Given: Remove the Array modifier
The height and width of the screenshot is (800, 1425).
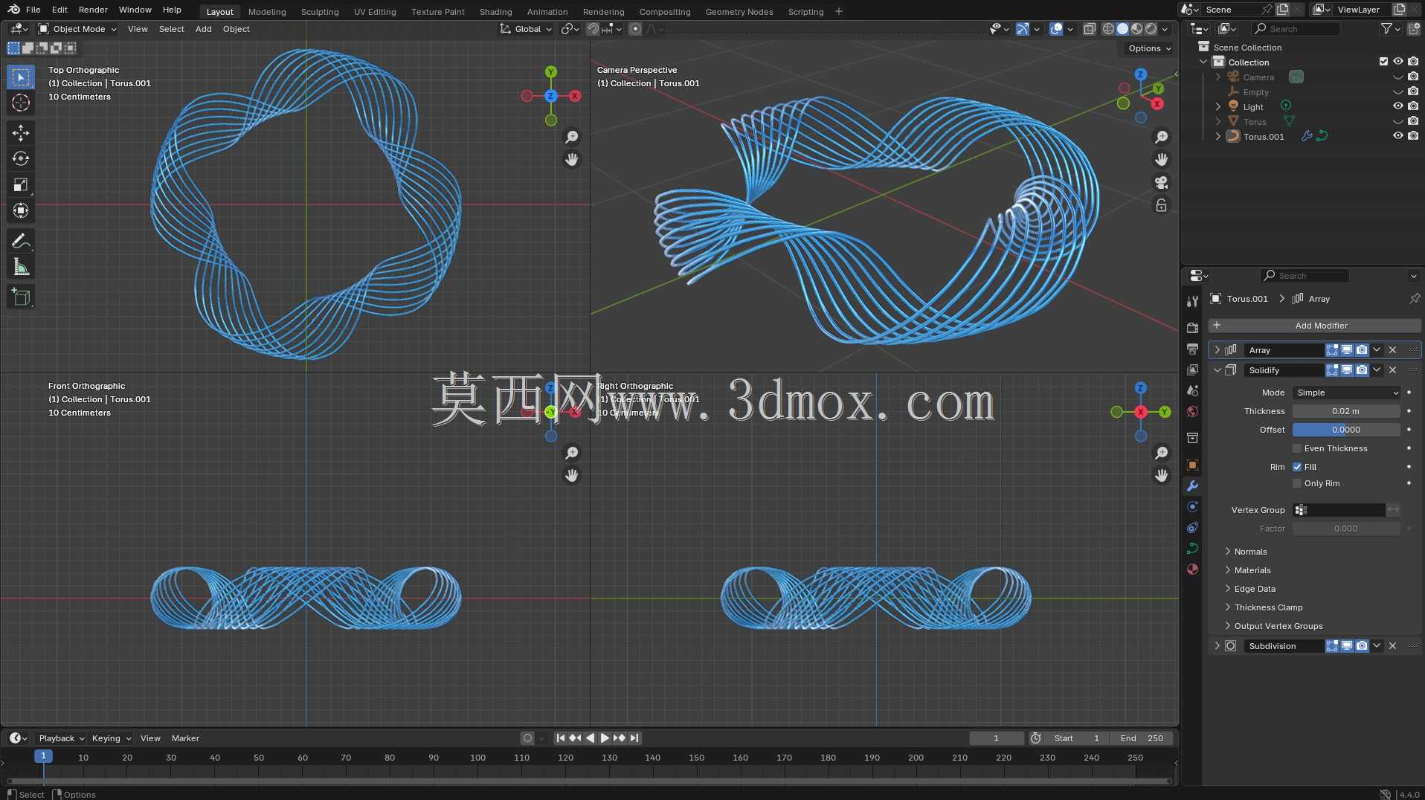Looking at the screenshot, I should 1393,350.
